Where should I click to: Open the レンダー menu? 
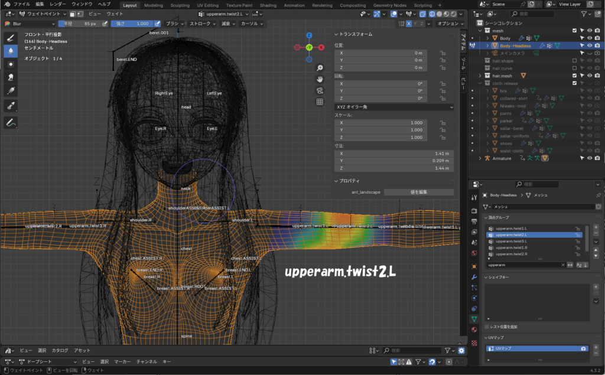(57, 4)
